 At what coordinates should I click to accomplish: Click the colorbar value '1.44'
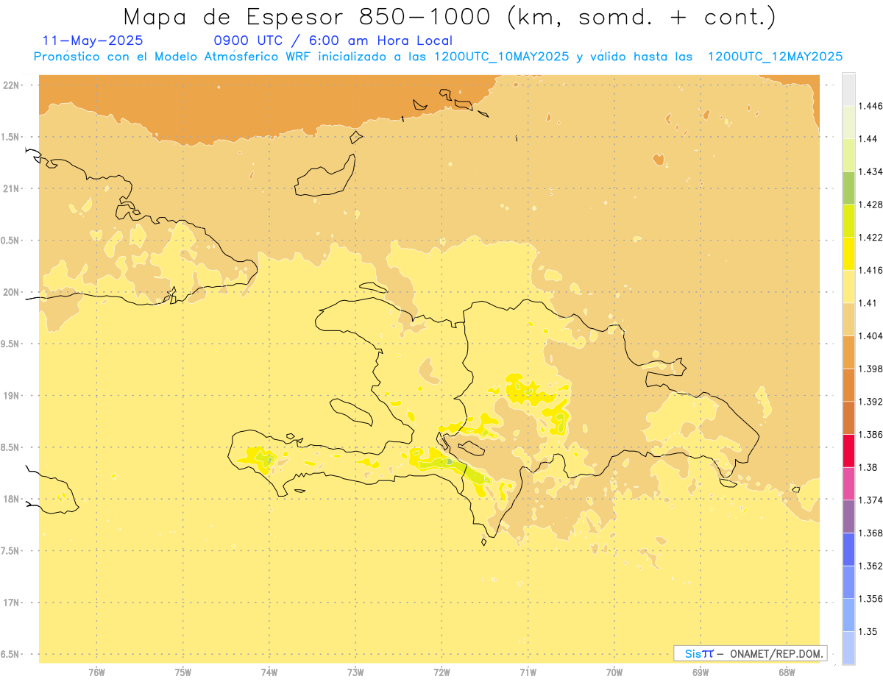pyautogui.click(x=868, y=139)
